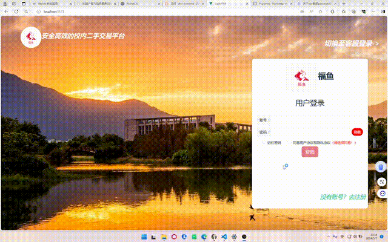The image size is (388, 242).
Task: Close the LuckyFish tab
Action: click(247, 4)
